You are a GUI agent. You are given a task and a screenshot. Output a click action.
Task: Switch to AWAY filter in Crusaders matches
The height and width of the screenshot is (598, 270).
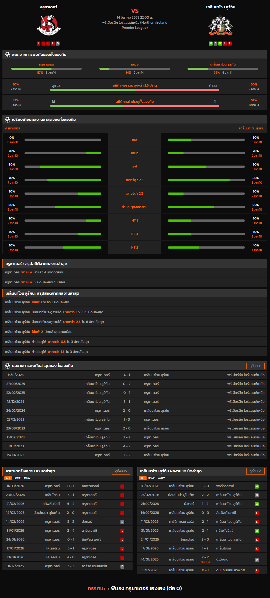[27, 478]
